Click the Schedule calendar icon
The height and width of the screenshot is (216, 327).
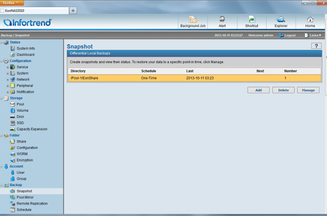[x=13, y=210]
